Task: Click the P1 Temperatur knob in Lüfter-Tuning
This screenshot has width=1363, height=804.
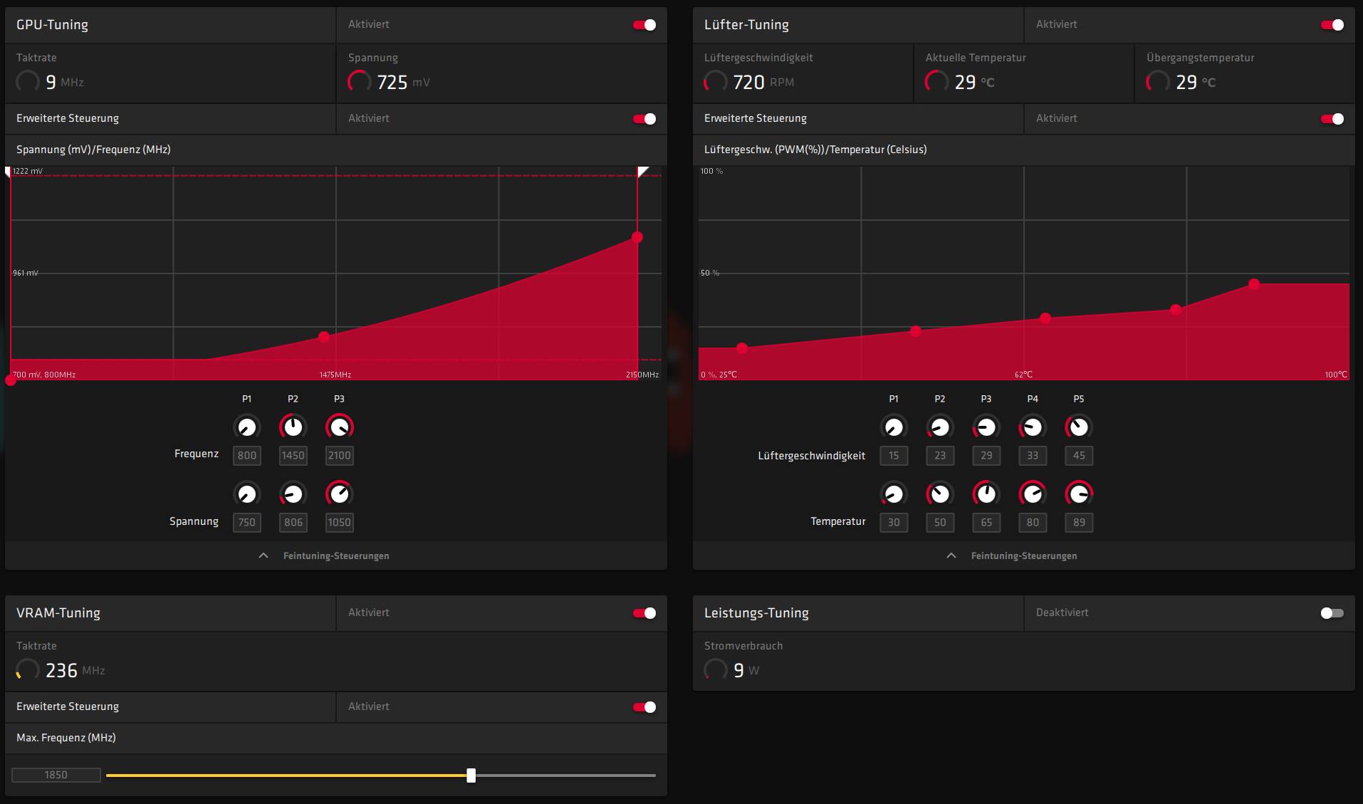Action: point(894,494)
